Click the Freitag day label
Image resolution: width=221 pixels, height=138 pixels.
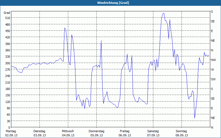125,131
